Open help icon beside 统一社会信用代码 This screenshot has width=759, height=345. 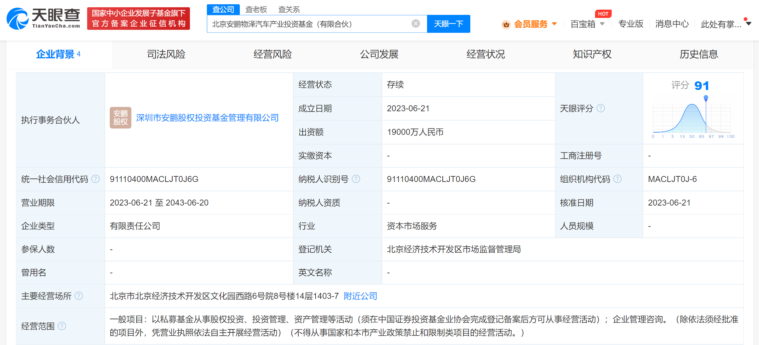[x=95, y=179]
